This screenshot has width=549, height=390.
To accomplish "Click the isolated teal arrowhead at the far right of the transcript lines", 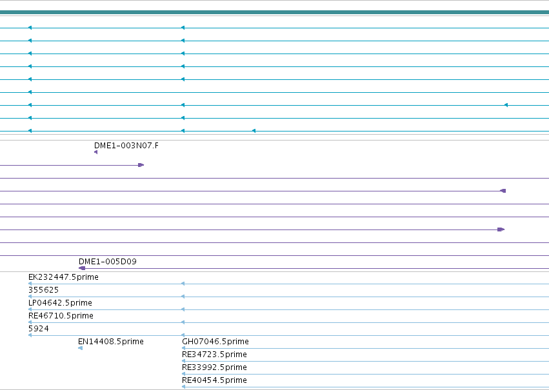I will point(506,105).
